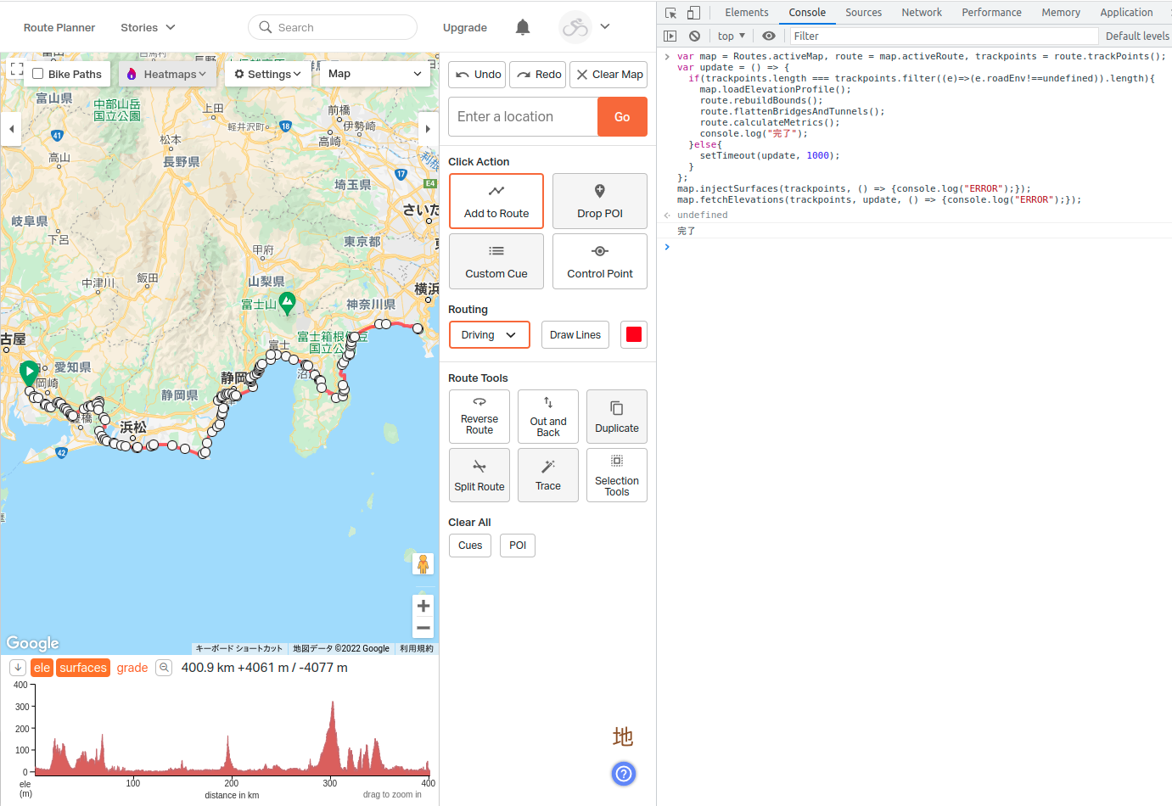Collapse the map's left panel arrow
1172x806 pixels.
pos(11,129)
